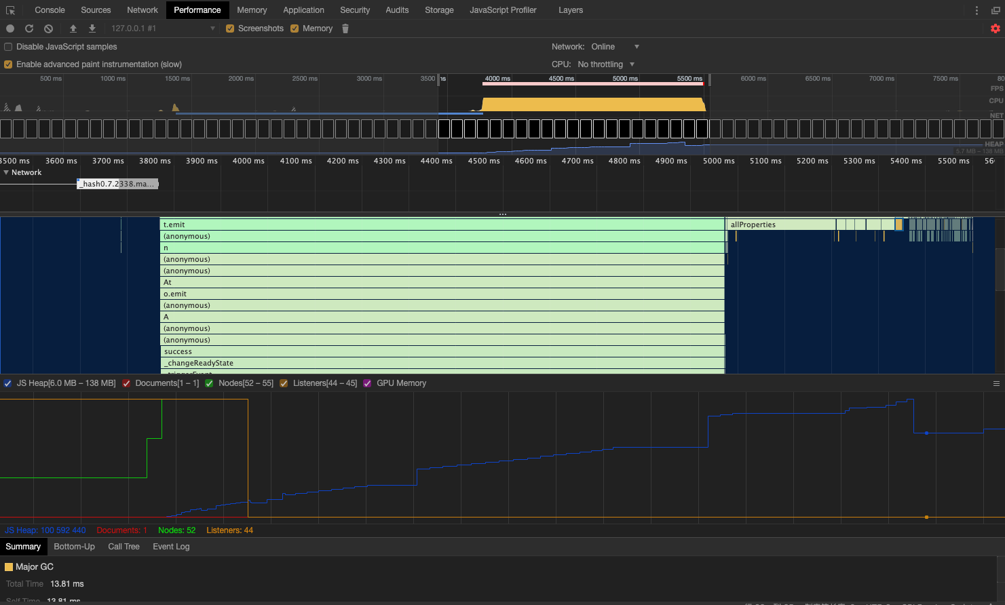1005x605 pixels.
Task: Click the left overview selection handle
Action: (x=438, y=79)
